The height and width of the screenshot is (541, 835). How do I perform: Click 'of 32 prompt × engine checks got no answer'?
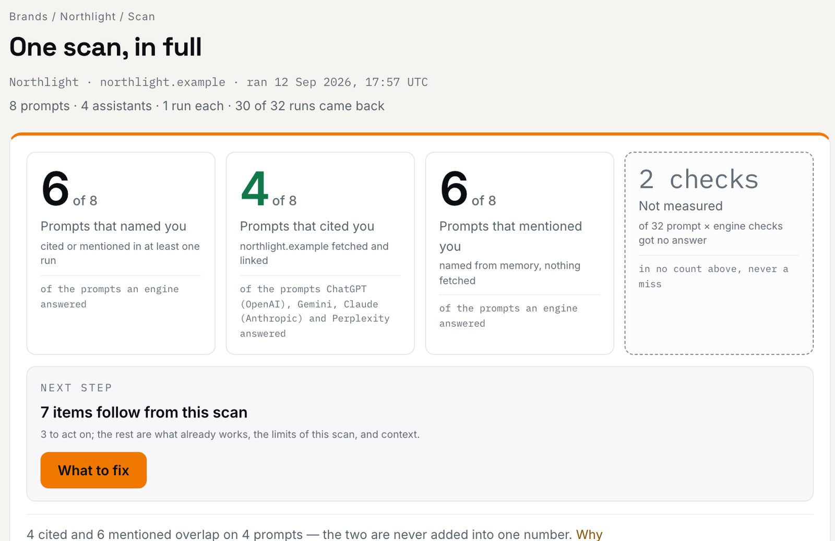tap(711, 233)
